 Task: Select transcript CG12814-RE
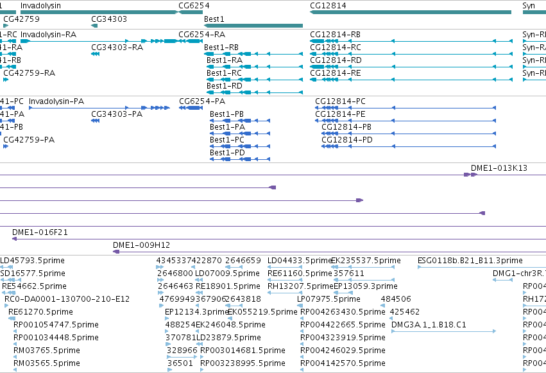pyautogui.click(x=411, y=80)
